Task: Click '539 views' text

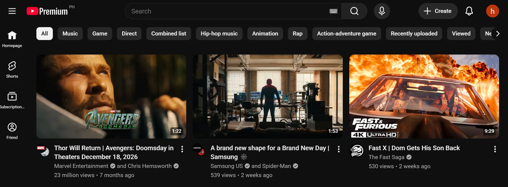Action: (x=223, y=175)
